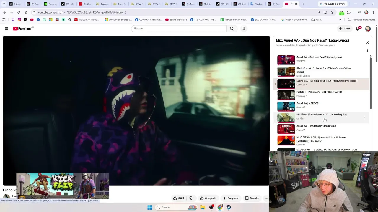Open options for Mr. Plata Las Muñequitas row

[x=364, y=118]
